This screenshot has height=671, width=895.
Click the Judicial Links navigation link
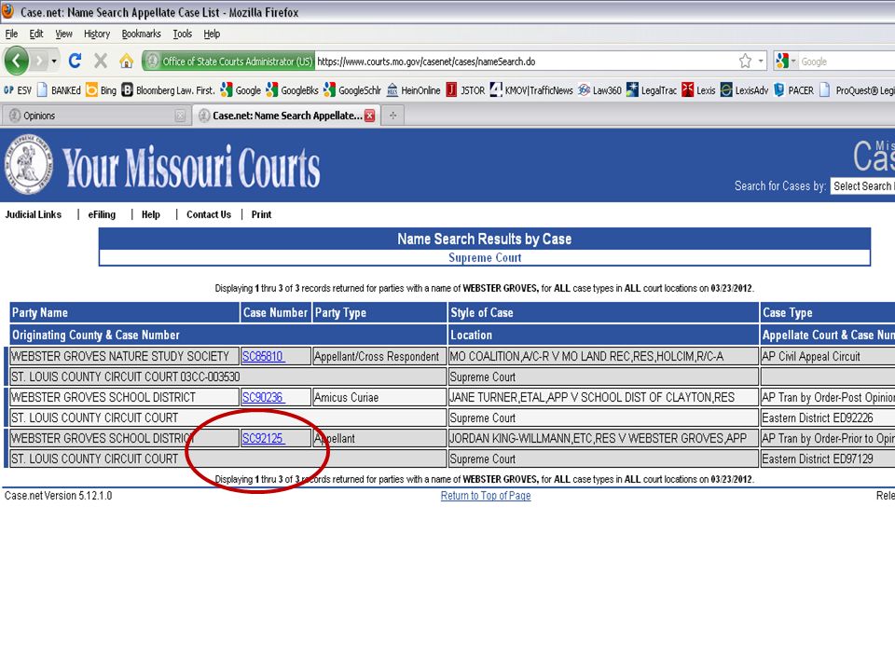pyautogui.click(x=34, y=214)
